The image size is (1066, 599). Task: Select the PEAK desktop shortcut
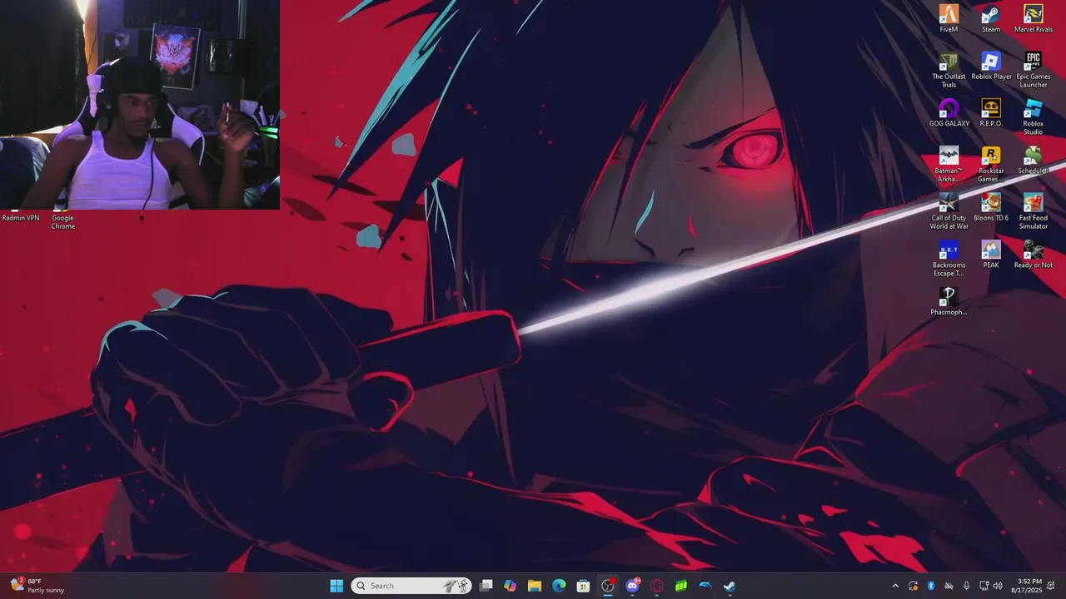tap(990, 255)
